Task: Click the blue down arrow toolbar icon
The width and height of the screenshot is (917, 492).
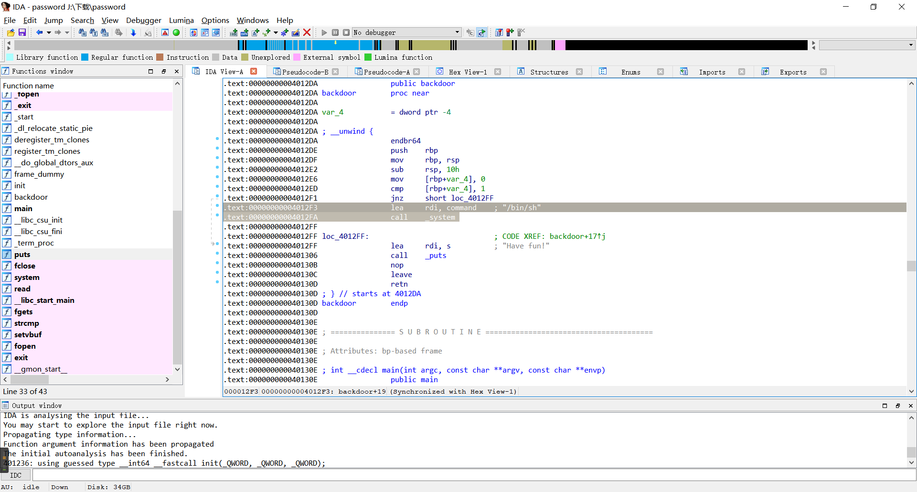Action: click(133, 32)
